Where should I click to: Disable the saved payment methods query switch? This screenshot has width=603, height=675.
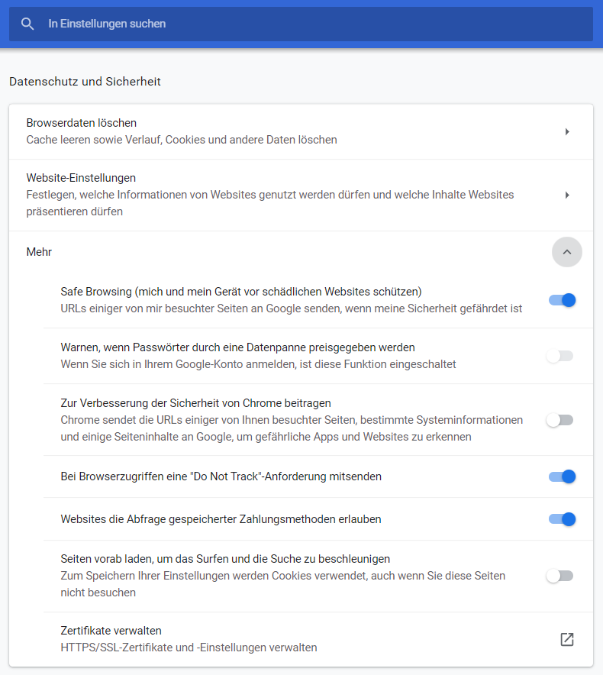click(x=561, y=519)
